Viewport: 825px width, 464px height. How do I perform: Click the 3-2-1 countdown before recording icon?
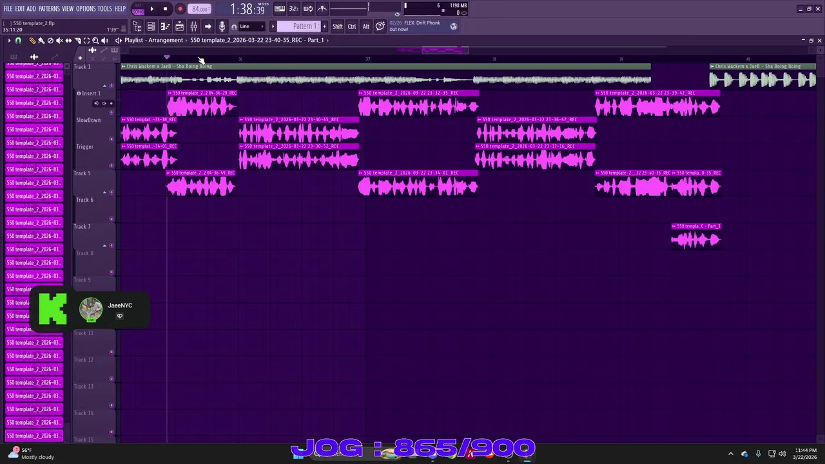click(293, 8)
